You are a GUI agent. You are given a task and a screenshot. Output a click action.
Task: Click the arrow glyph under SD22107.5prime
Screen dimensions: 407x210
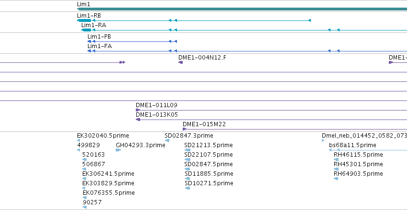tap(187, 160)
